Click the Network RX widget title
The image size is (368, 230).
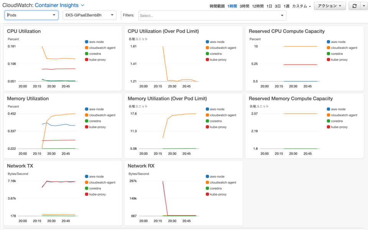coord(141,166)
